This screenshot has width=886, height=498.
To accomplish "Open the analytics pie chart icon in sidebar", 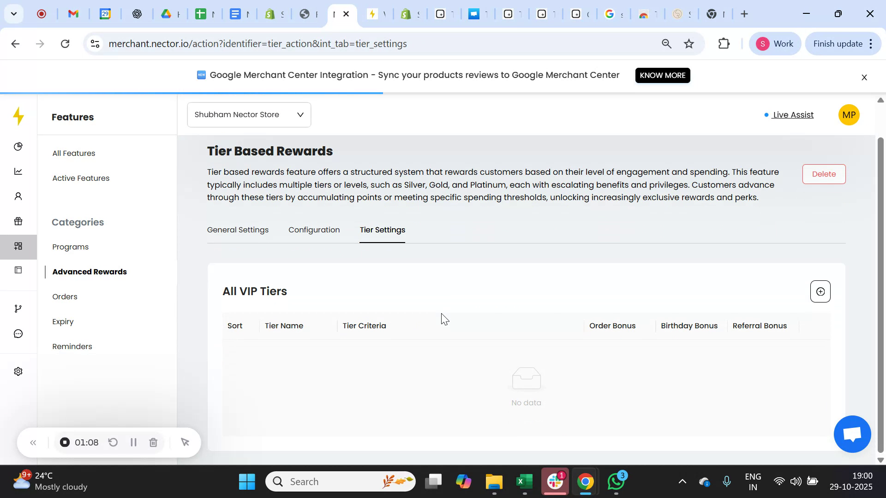I will click(18, 146).
